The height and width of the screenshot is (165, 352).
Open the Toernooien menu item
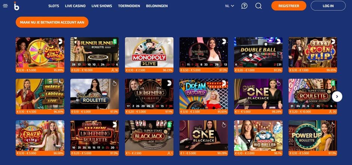click(129, 6)
